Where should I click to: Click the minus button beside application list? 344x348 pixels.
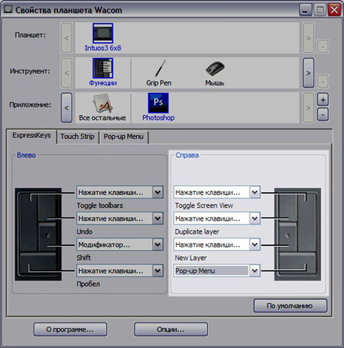323,114
